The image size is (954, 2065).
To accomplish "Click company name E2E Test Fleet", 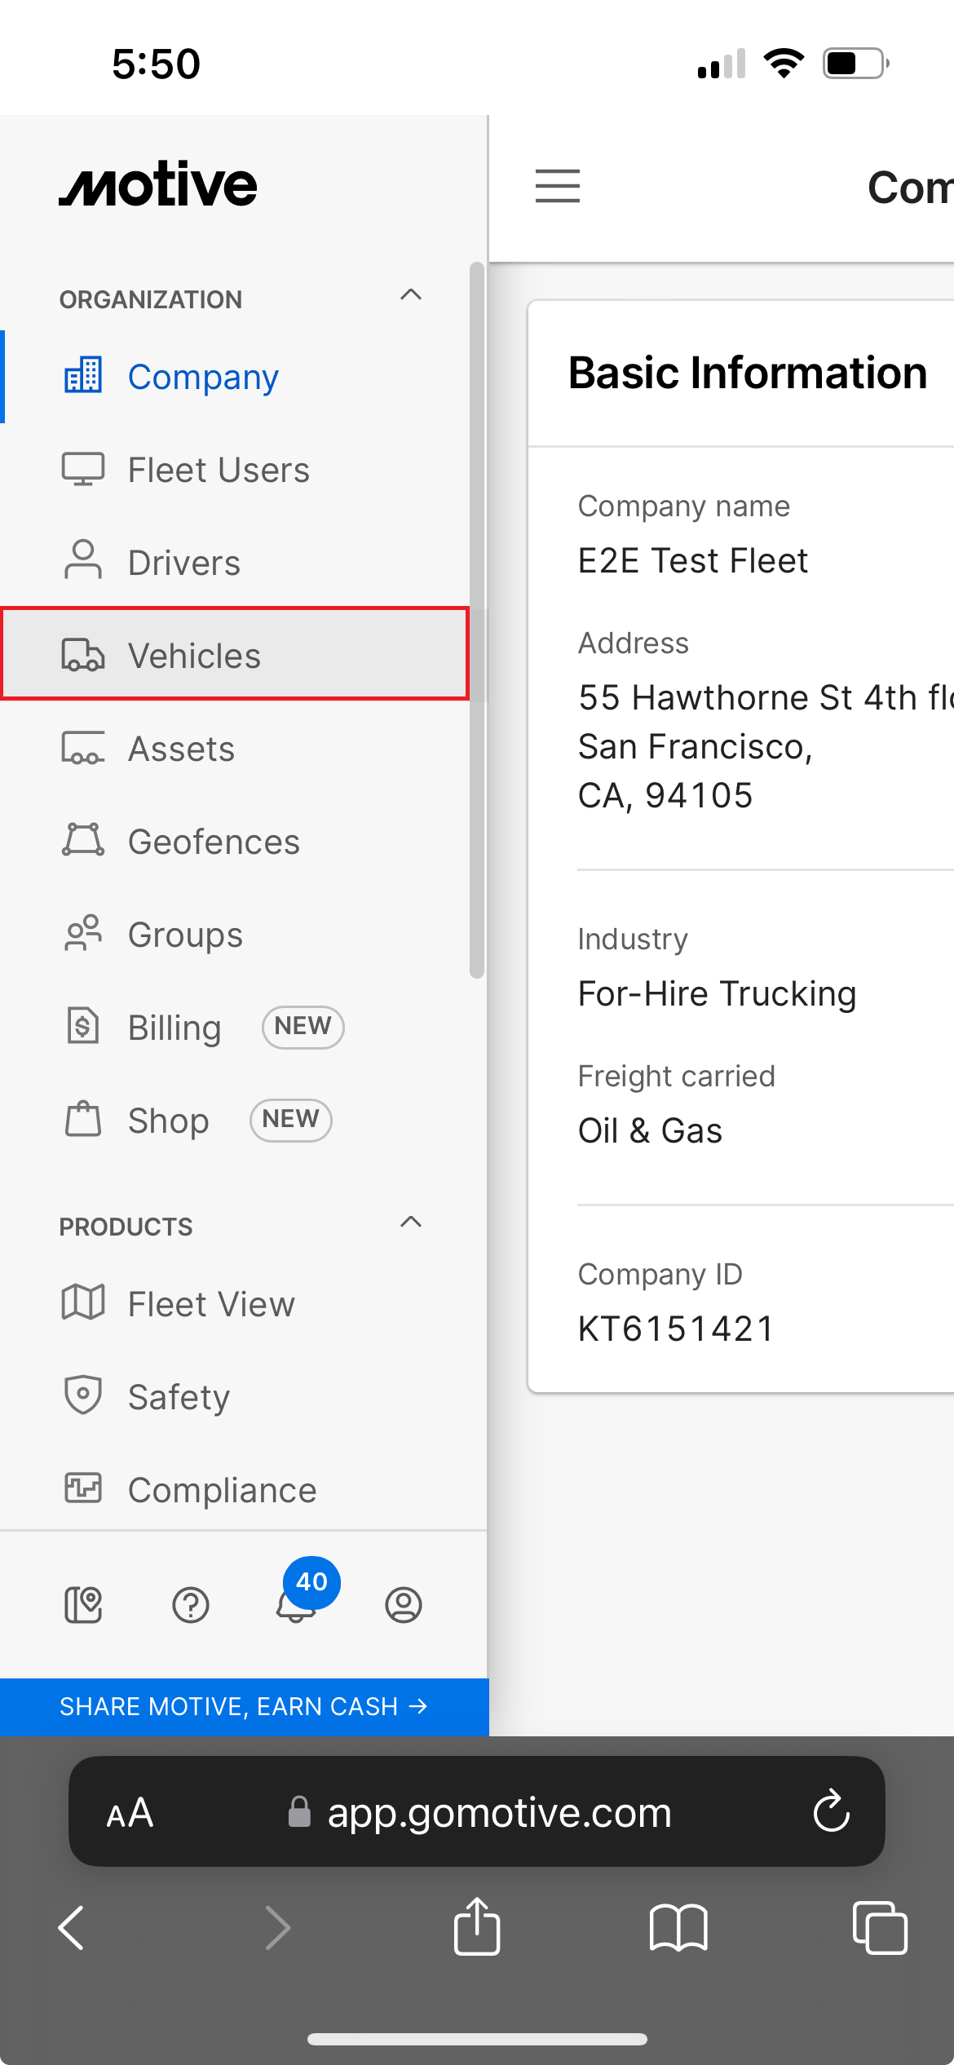I will [693, 561].
